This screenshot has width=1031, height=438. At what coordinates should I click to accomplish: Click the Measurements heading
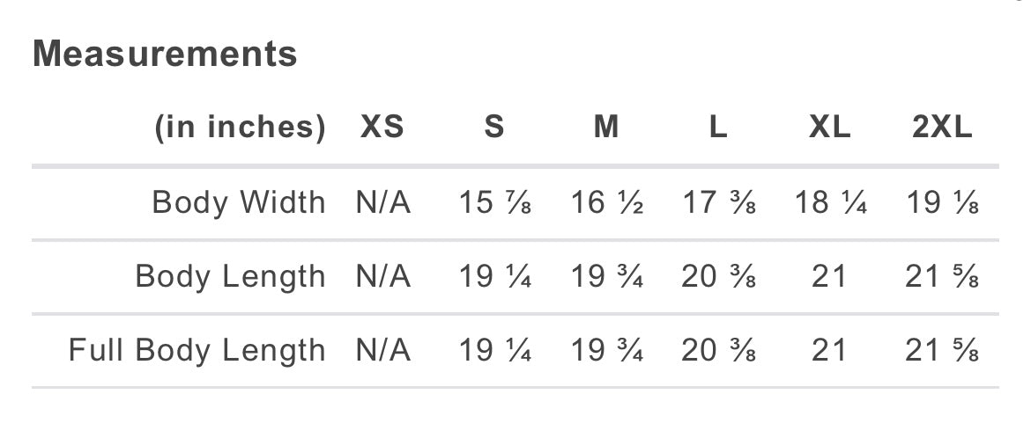point(165,54)
